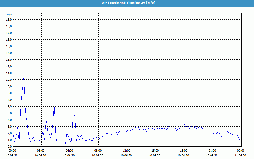This screenshot has height=159, width=254.
Task: Click the 11.06.20 date label
Action: (241, 155)
